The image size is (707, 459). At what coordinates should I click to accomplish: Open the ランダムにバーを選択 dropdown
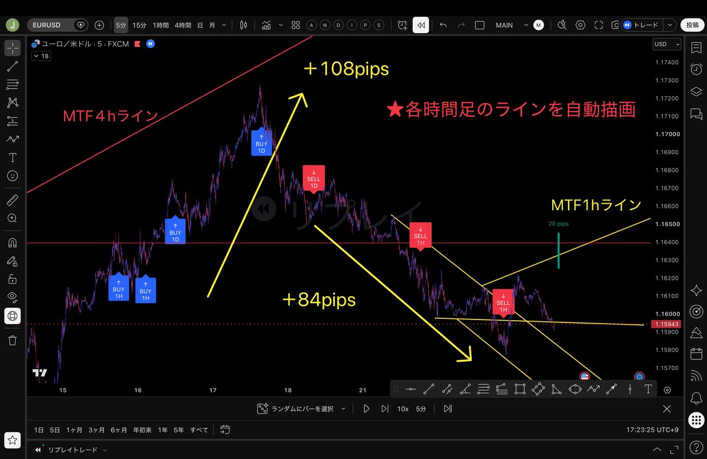click(302, 409)
